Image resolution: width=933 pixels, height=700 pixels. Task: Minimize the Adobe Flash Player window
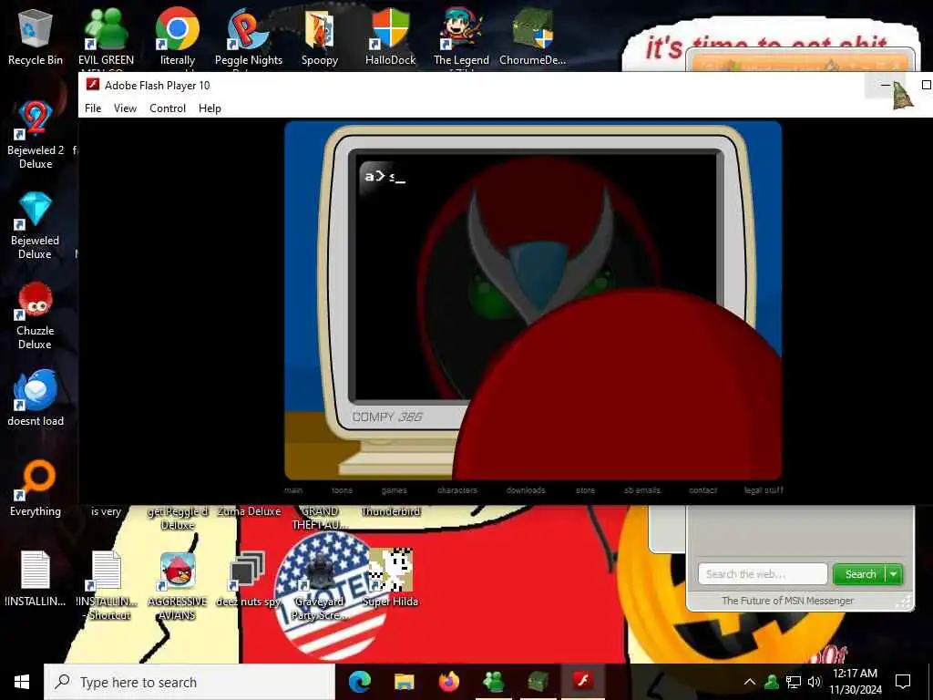point(885,85)
